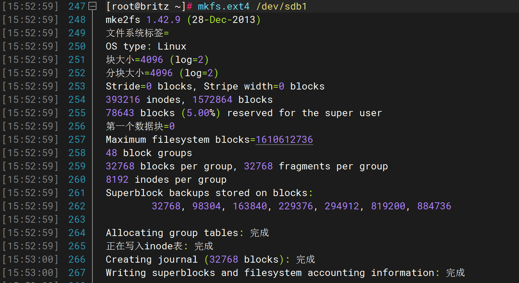Click the text Writing superblocks and filesystem accounting information
The width and height of the screenshot is (519, 283).
pos(270,273)
